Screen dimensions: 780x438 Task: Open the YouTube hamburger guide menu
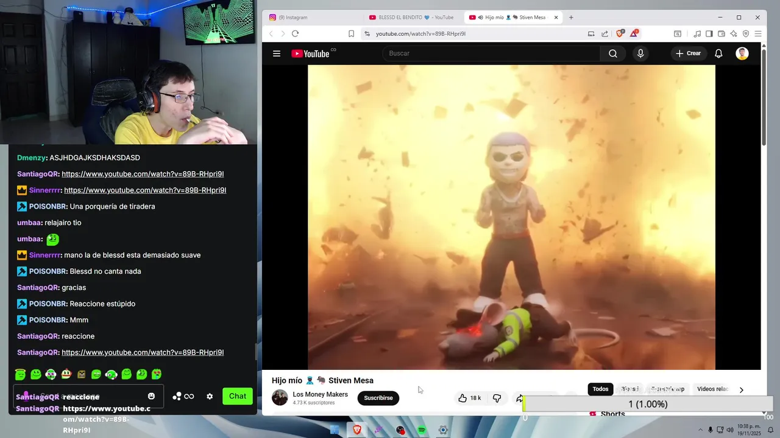tap(277, 54)
